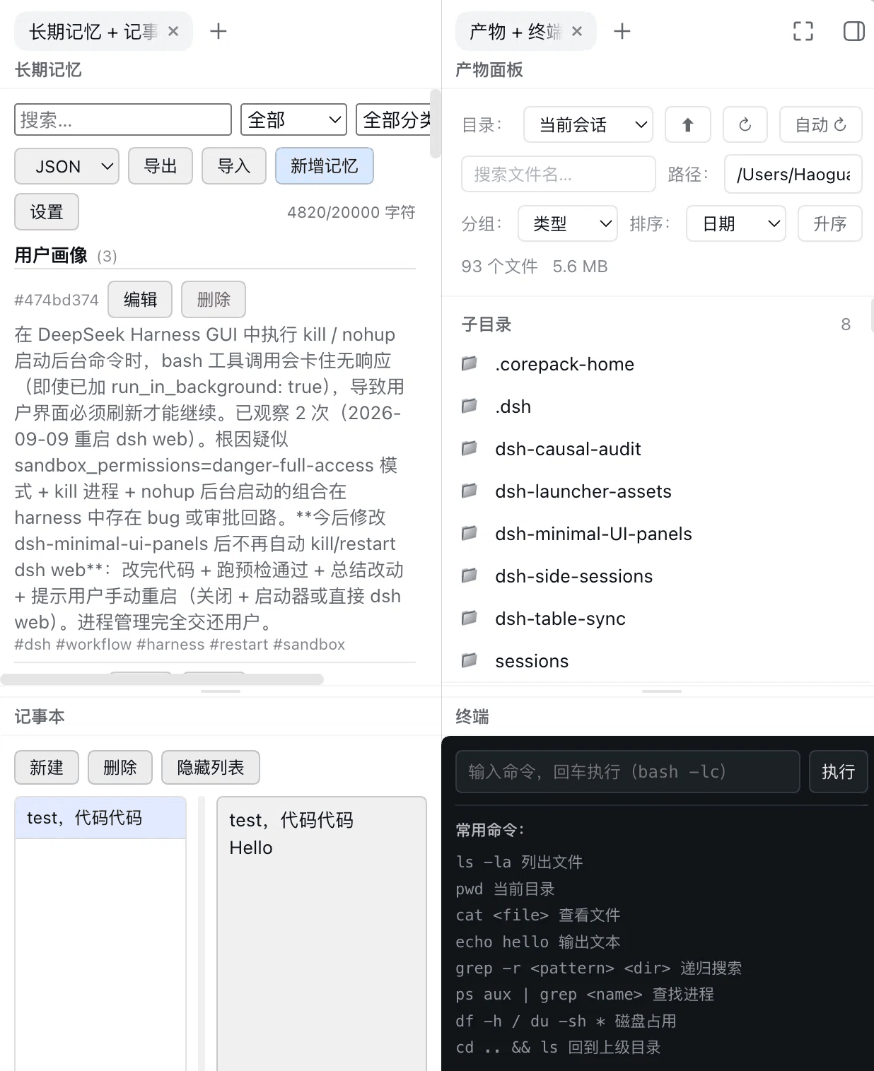Screen dimensions: 874x1071
Task: Click 'df -h / du -sh' 磁盘占用 command
Action: pos(566,1021)
